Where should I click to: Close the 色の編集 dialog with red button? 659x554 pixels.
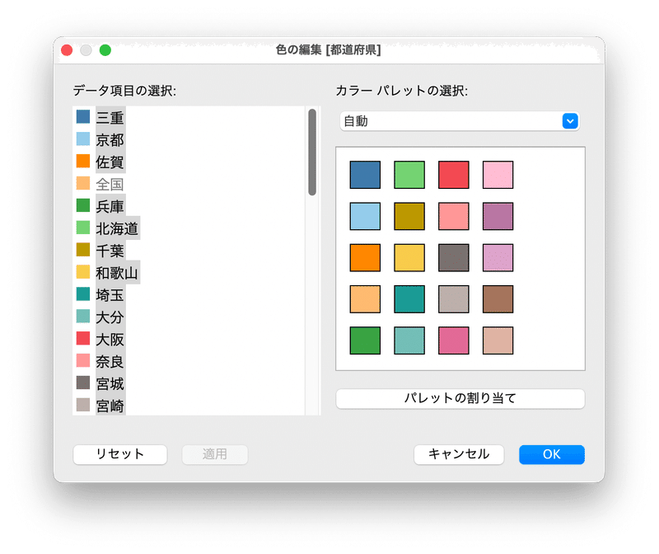(x=67, y=50)
